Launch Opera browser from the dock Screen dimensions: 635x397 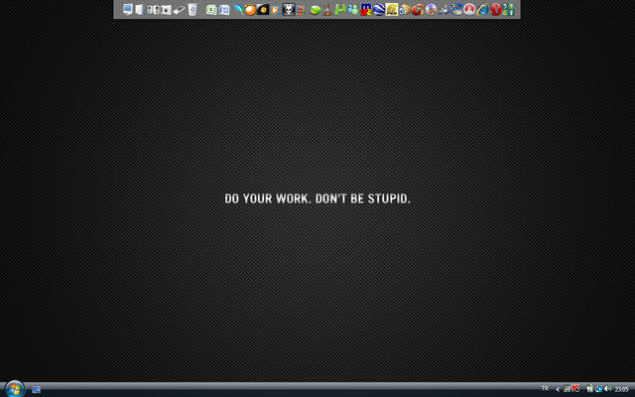496,9
